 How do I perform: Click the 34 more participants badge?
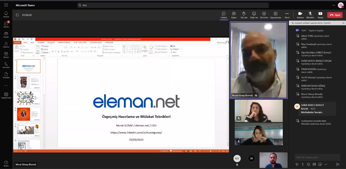pos(251,158)
